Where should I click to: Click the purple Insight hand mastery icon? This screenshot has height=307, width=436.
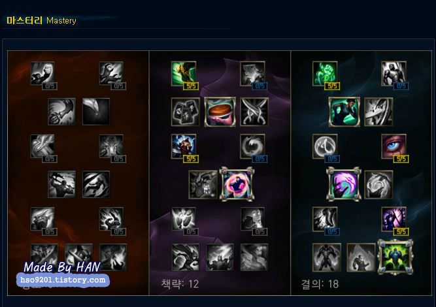click(344, 184)
